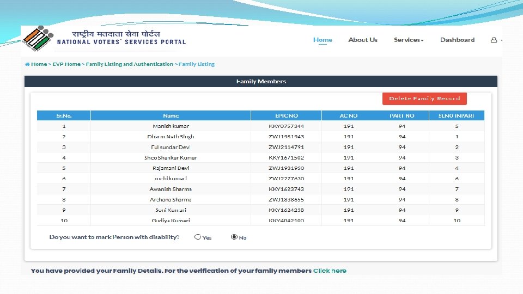Select No for person with disability
Screen dimensions: 523x294
[x=234, y=237]
